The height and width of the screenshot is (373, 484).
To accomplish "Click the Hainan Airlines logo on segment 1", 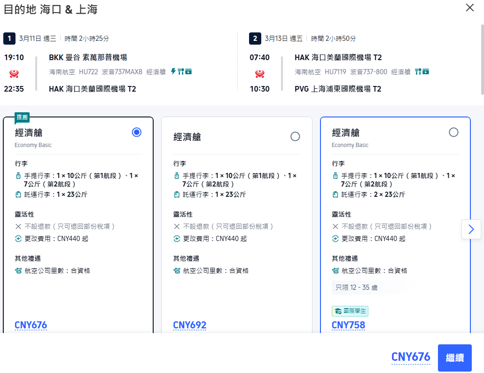I will (x=14, y=74).
